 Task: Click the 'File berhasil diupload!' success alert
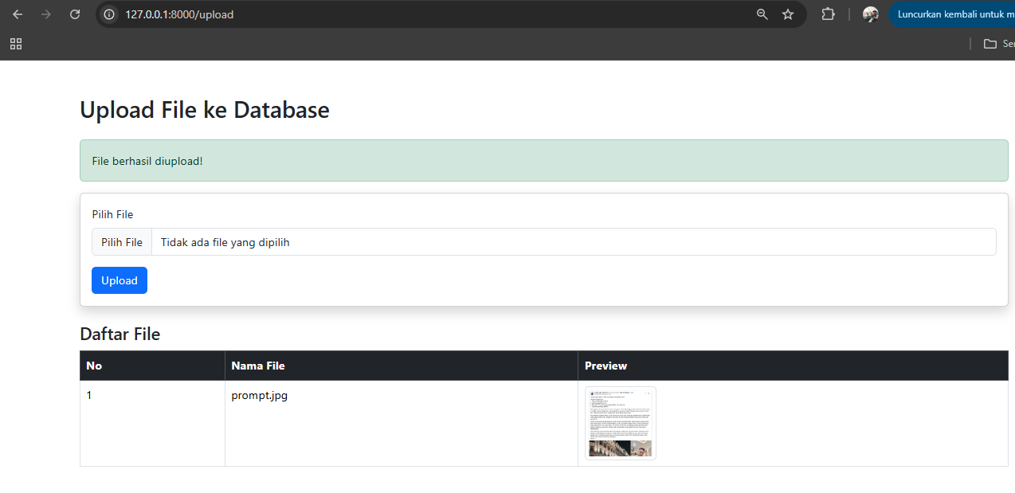coord(543,161)
